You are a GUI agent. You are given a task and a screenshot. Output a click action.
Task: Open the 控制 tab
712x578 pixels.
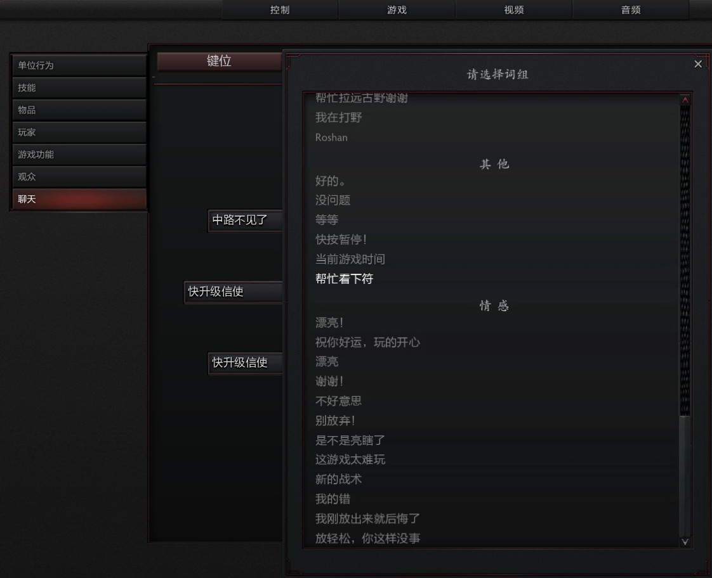[280, 10]
